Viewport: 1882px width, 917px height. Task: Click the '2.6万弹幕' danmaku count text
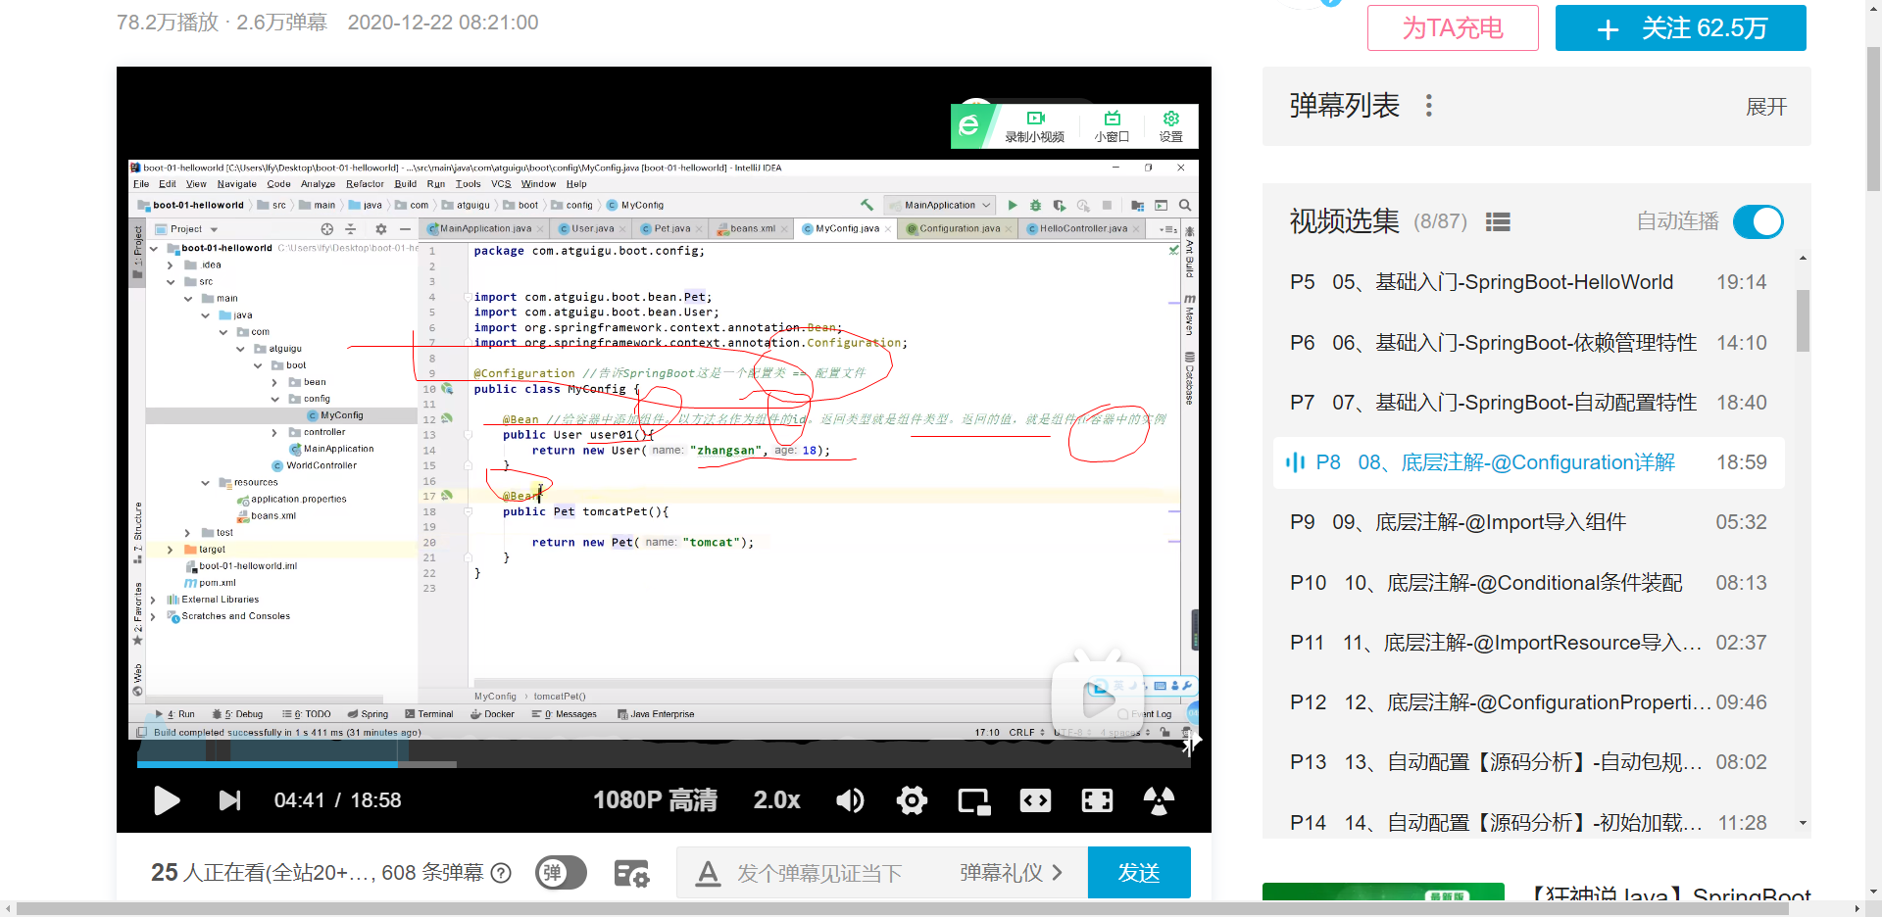click(x=282, y=23)
